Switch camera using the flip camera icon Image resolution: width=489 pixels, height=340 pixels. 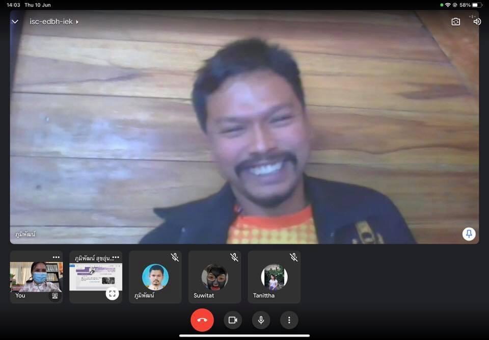coord(455,22)
